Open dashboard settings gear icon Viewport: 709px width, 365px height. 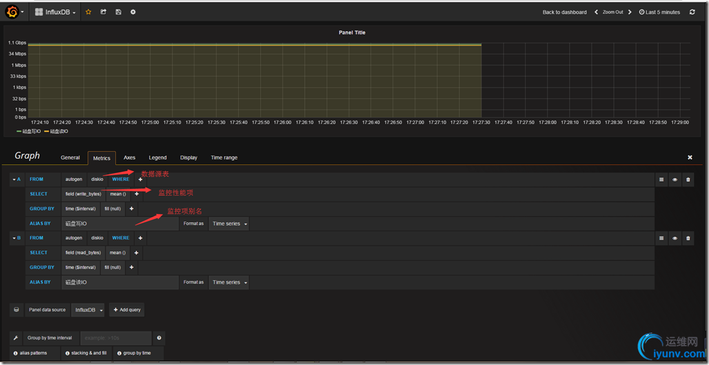click(x=133, y=12)
